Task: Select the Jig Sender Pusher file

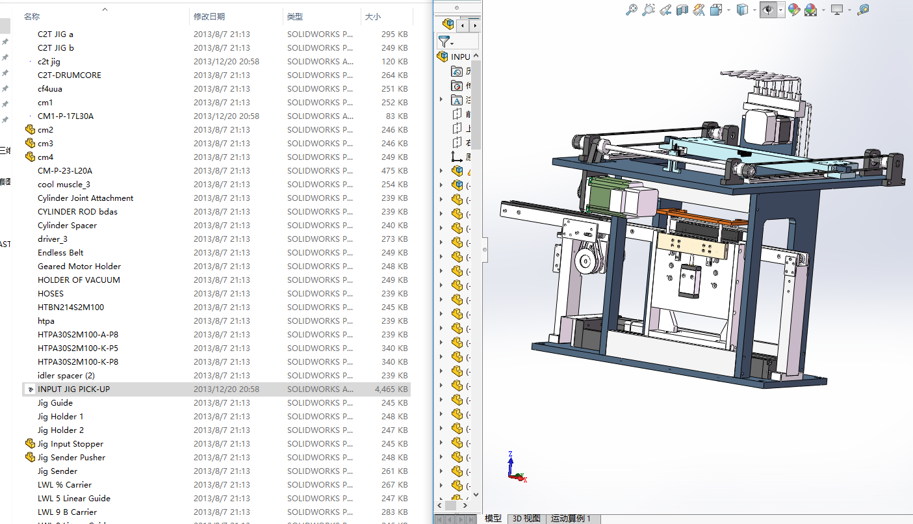Action: [71, 458]
